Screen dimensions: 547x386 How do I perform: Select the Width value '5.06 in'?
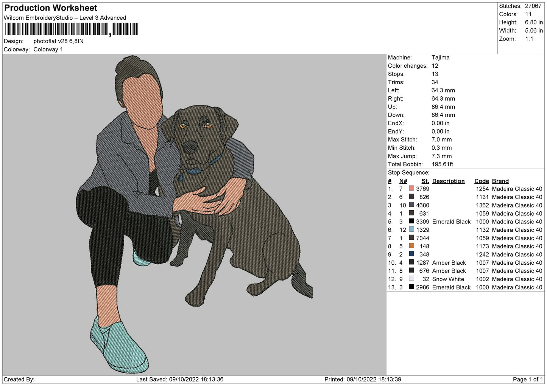[x=534, y=31]
